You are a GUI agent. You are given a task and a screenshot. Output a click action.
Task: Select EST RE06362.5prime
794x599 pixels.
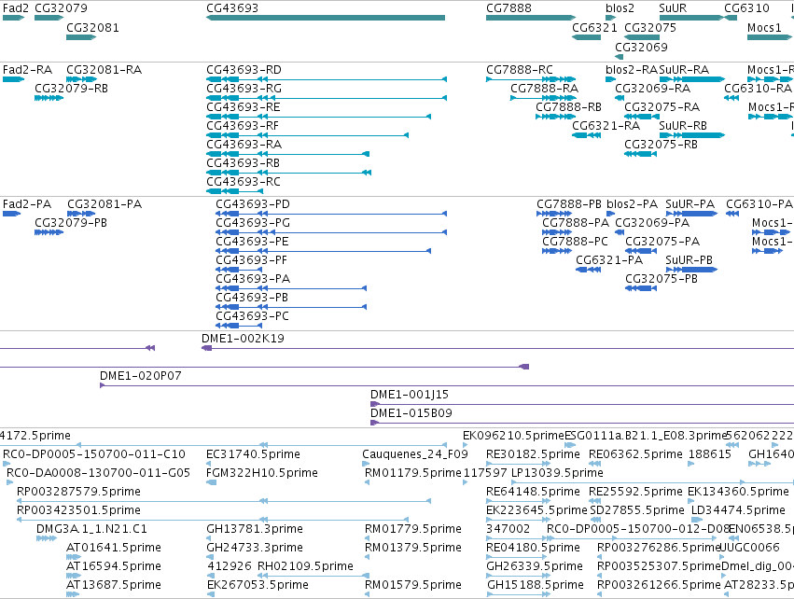(x=594, y=464)
